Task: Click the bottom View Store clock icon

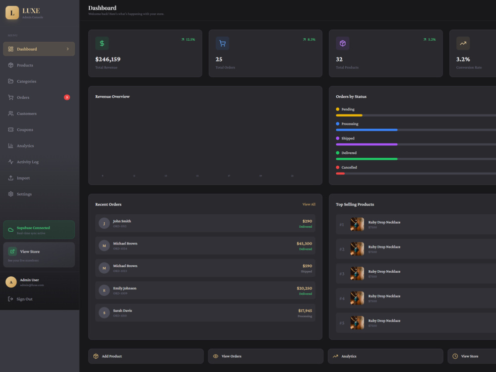Action: 455,356
